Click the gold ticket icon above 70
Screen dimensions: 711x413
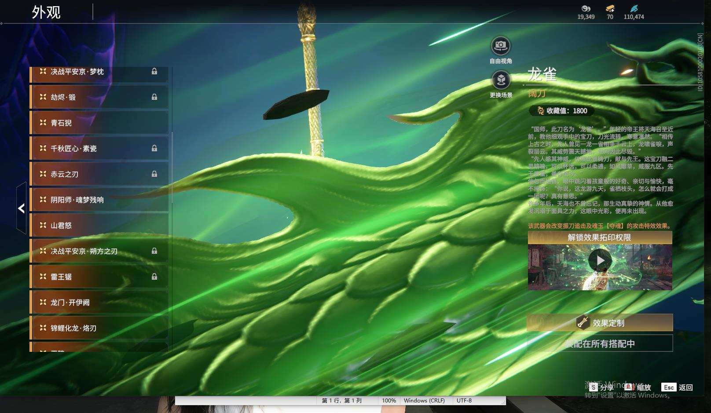tap(610, 8)
